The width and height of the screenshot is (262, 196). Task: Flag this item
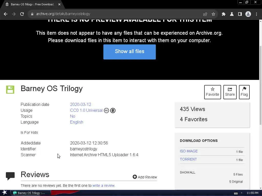pyautogui.click(x=244, y=92)
